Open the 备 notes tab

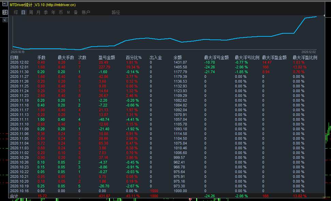[76, 13]
